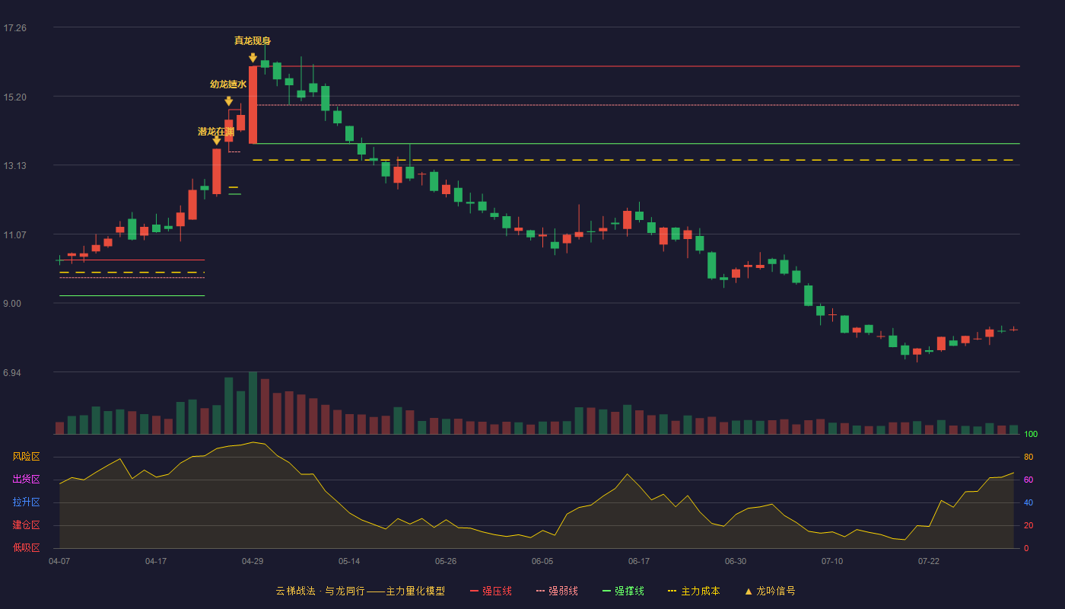Image resolution: width=1065 pixels, height=609 pixels.
Task: Click the 06-05 date label
Action: tap(542, 561)
